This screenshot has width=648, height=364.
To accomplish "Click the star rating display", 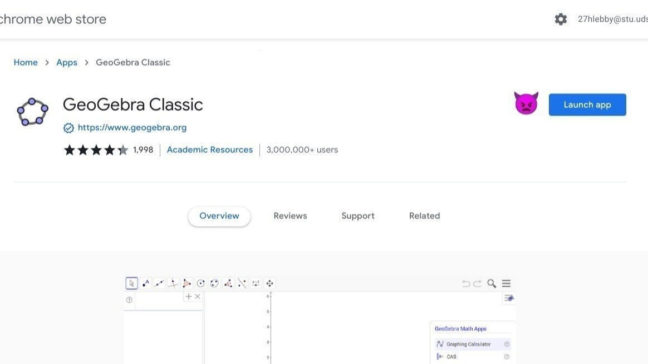I will click(x=96, y=150).
